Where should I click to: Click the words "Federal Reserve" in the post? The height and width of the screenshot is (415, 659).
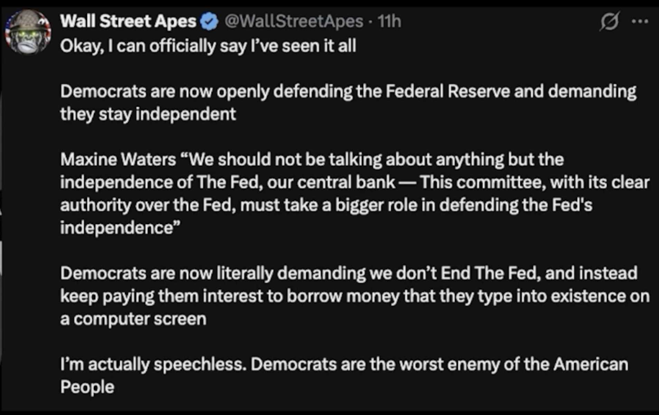447,91
